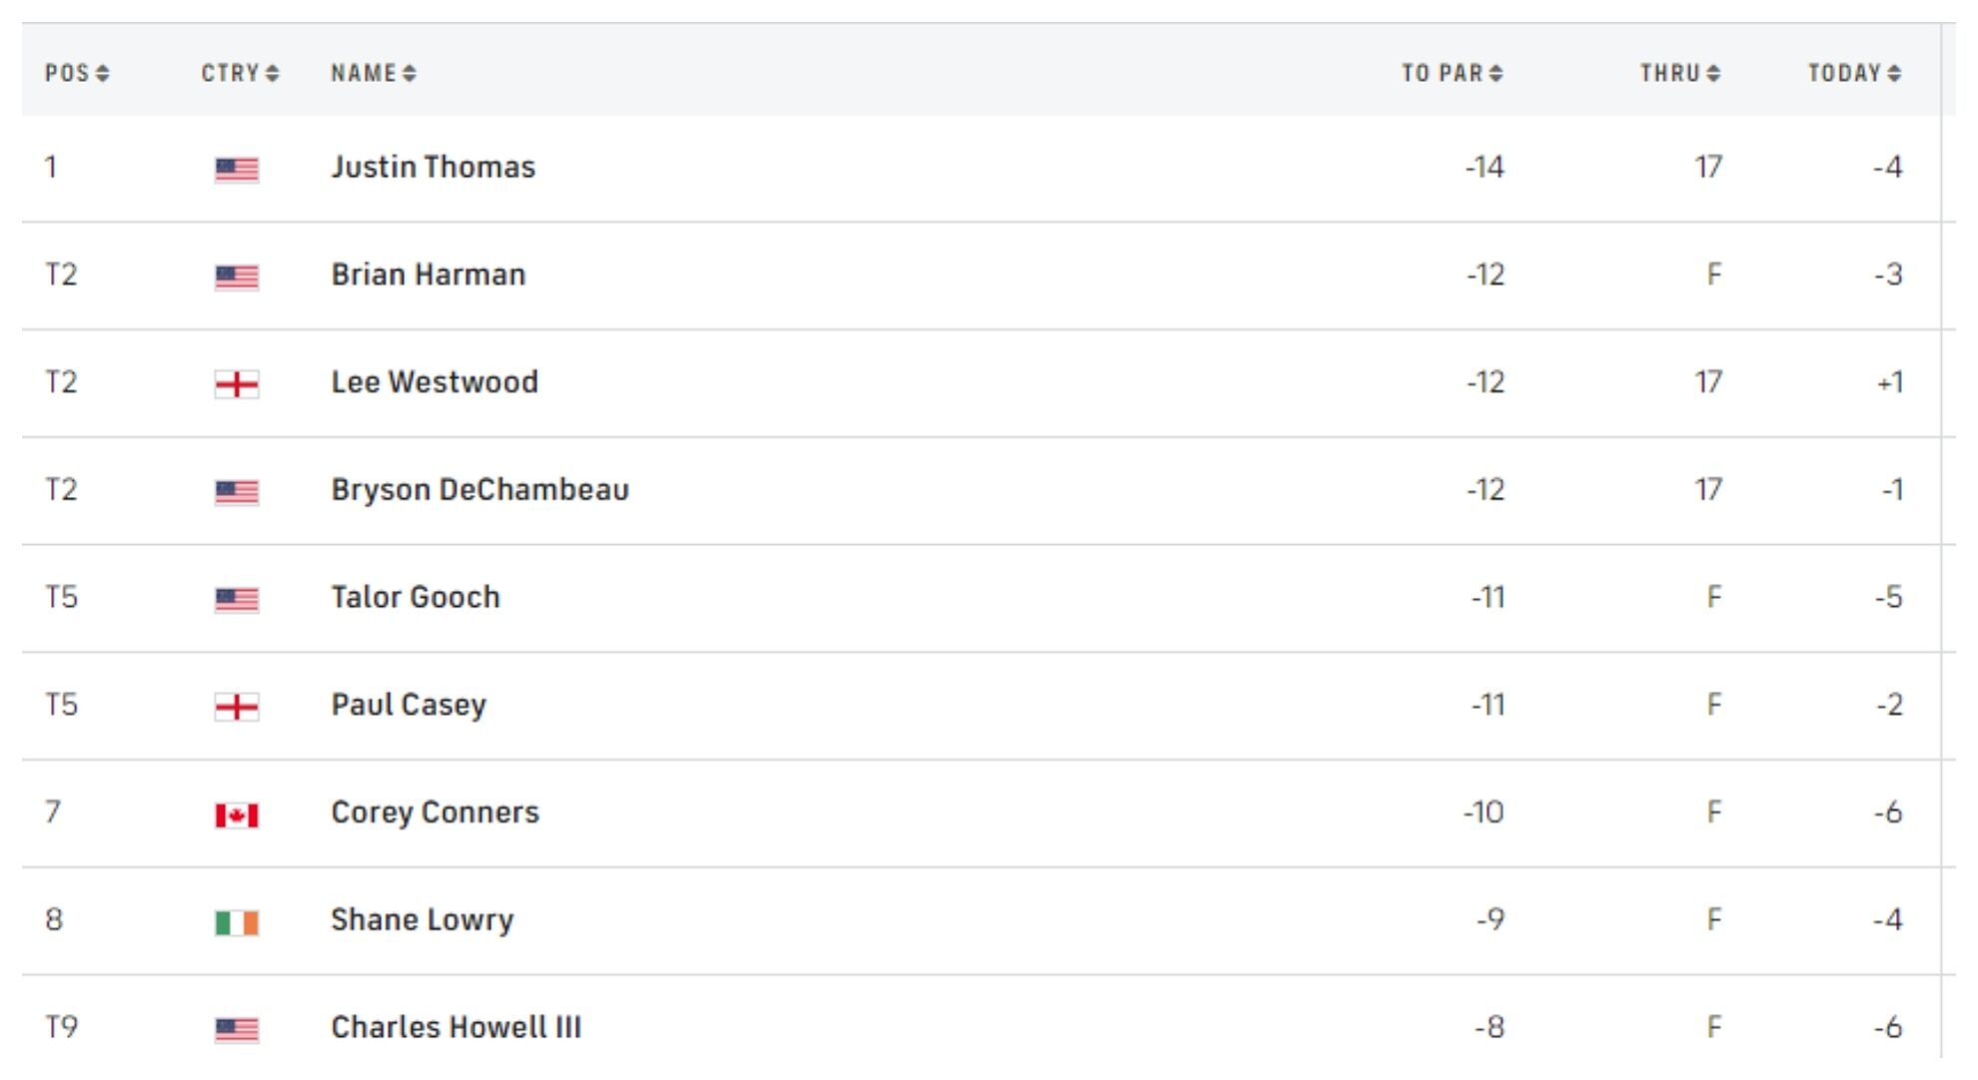Sort leaderboard by TODAY column
1978x1080 pixels.
(1854, 73)
